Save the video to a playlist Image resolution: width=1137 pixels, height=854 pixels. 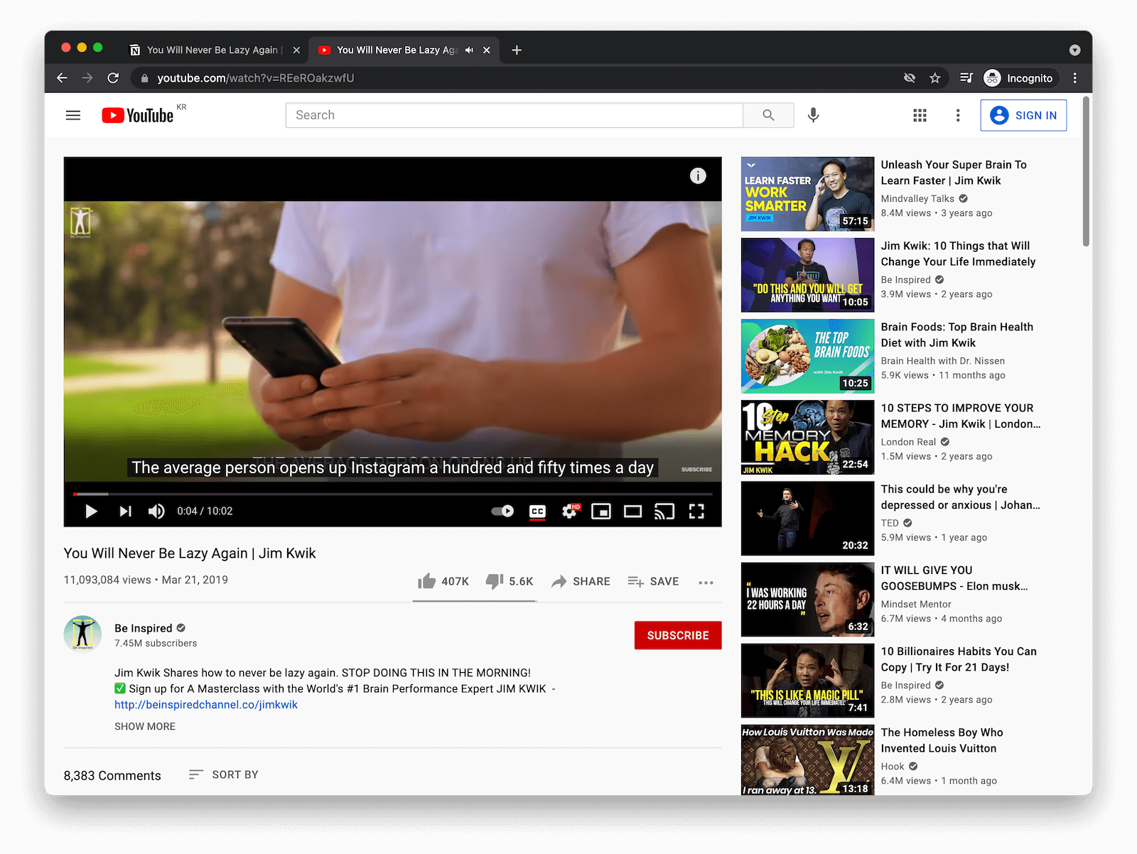click(x=653, y=581)
